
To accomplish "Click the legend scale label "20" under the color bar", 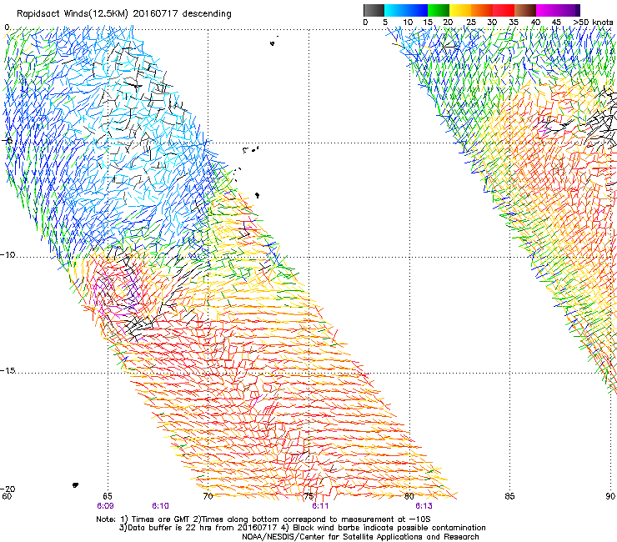I will point(448,23).
